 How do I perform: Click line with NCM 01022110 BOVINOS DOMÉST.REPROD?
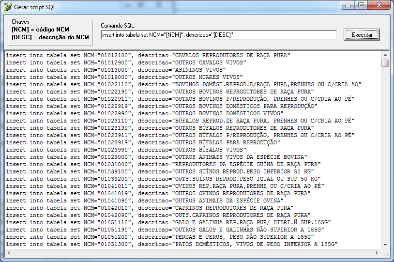183,84
